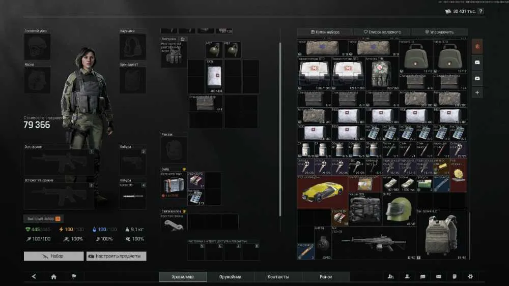Screen dimensions: 509x286
Task: Click the equipment panel scrollbar
Action: (x=280, y=130)
